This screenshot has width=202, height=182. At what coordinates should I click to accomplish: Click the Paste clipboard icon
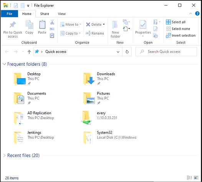pyautogui.click(x=42, y=25)
